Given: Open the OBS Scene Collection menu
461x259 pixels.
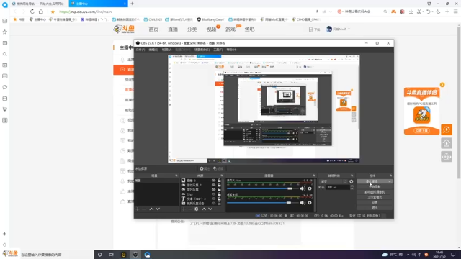Looking at the screenshot, I should (x=202, y=50).
